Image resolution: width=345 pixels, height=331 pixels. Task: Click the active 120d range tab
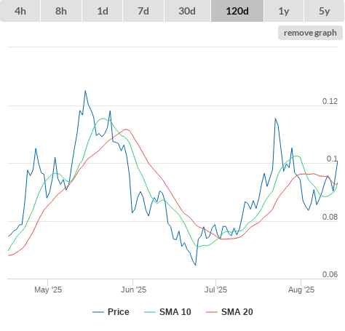point(237,11)
